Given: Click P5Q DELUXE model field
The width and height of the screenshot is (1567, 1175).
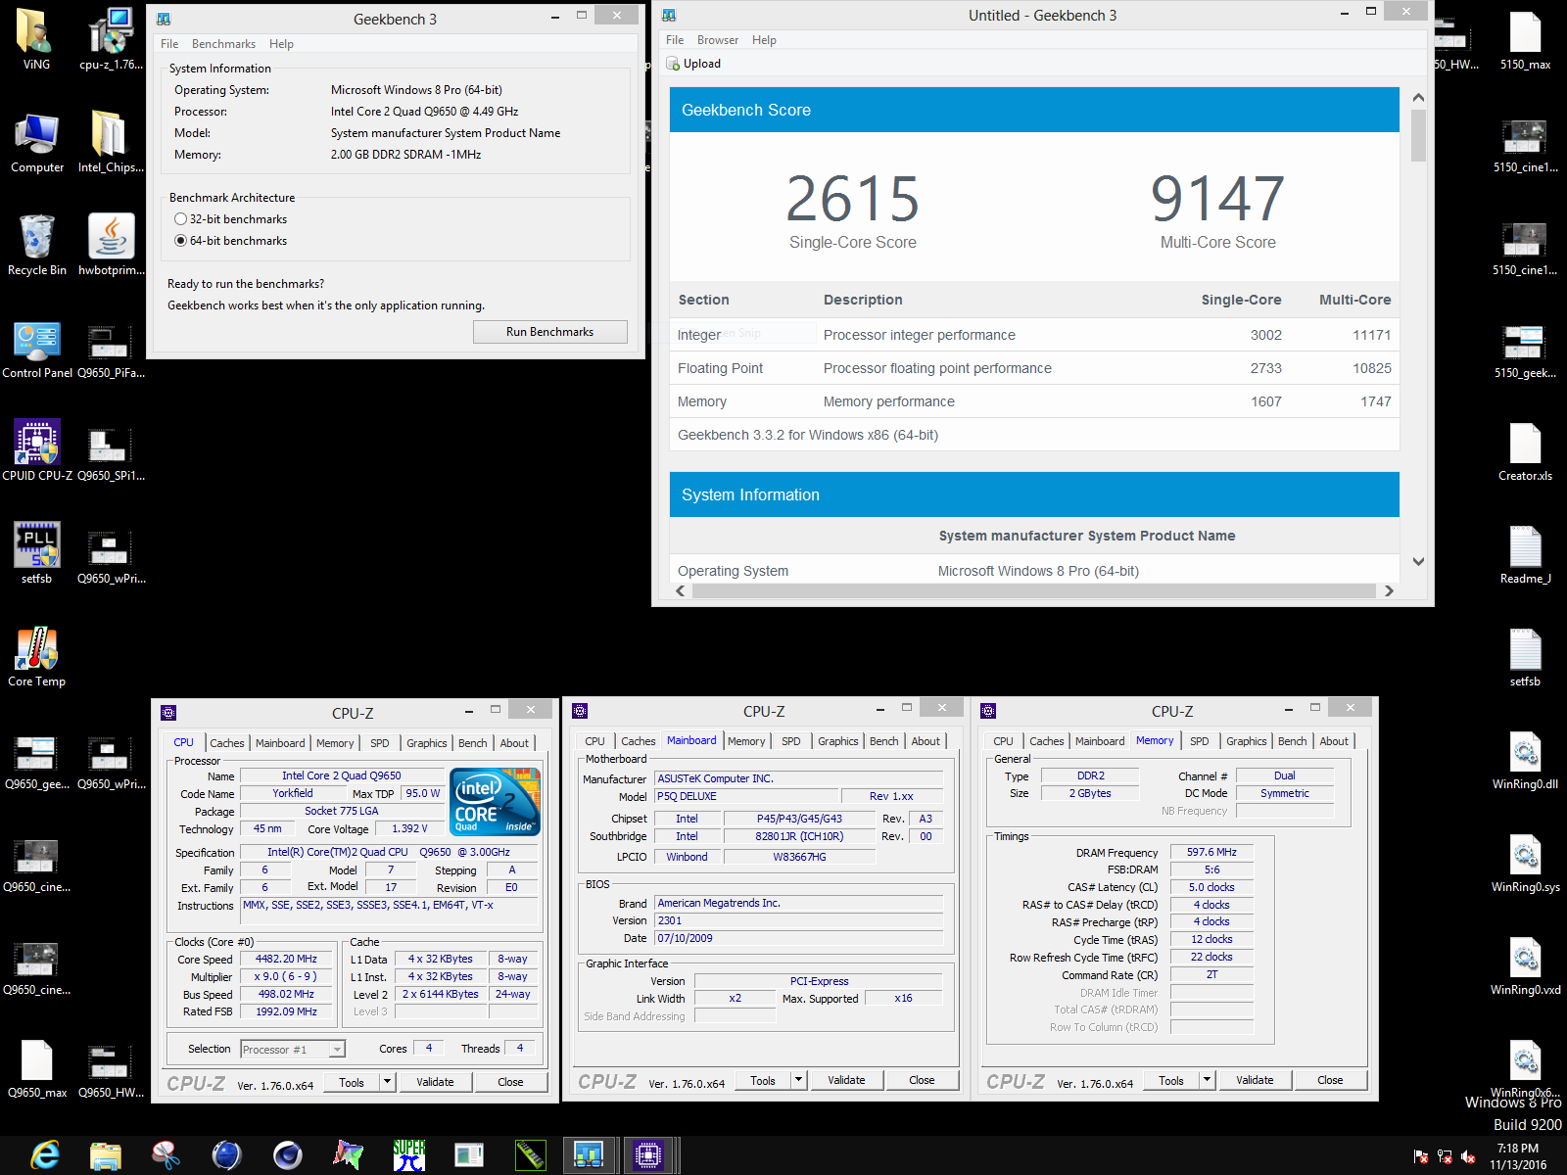Looking at the screenshot, I should [746, 796].
